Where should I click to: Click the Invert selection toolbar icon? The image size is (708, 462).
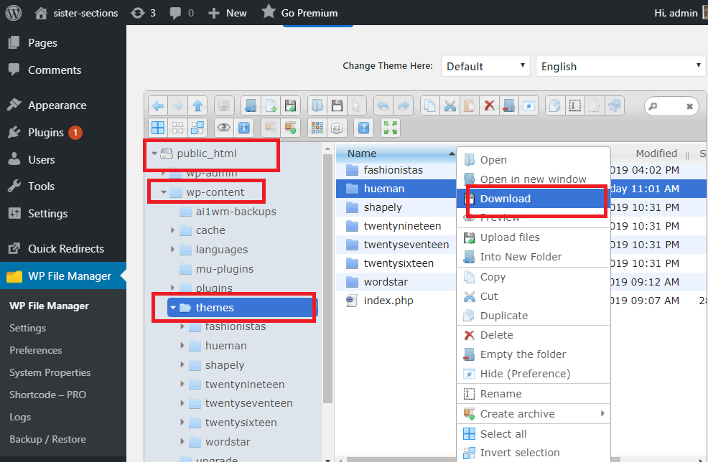pyautogui.click(x=197, y=128)
